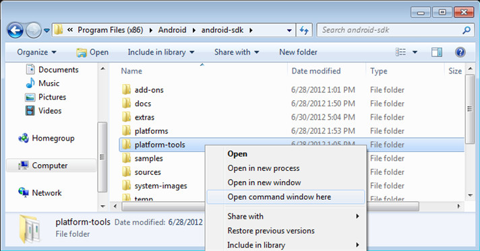Open the Organize menu

click(x=36, y=52)
